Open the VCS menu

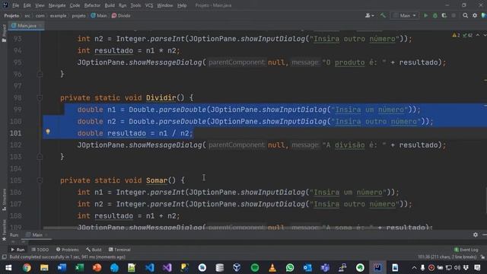pos(149,5)
